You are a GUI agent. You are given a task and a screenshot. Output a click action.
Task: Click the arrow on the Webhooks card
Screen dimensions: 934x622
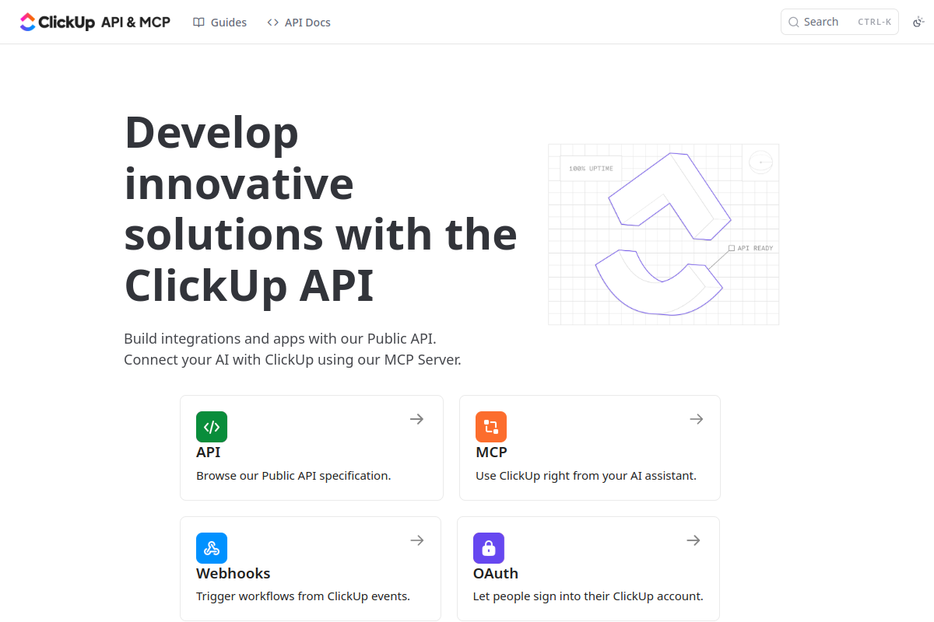point(417,540)
